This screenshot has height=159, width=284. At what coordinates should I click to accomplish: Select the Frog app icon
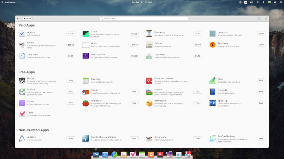tap(212, 80)
